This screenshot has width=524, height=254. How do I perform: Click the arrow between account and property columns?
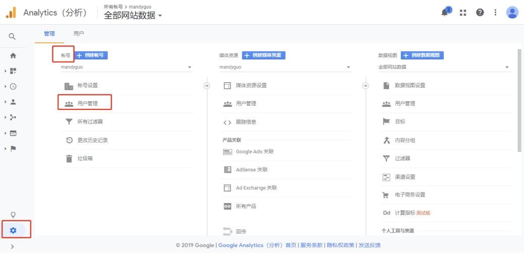click(x=207, y=86)
